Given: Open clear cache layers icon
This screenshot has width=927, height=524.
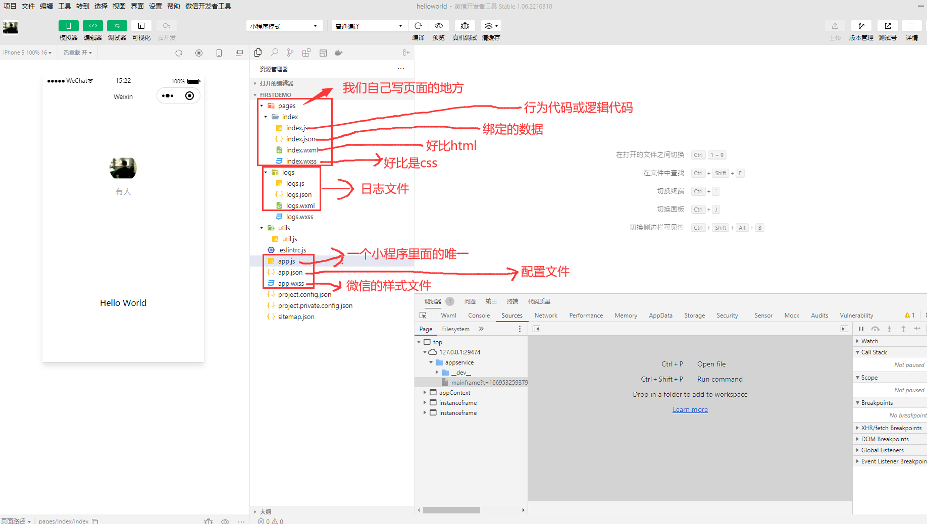Looking at the screenshot, I should click(x=491, y=26).
